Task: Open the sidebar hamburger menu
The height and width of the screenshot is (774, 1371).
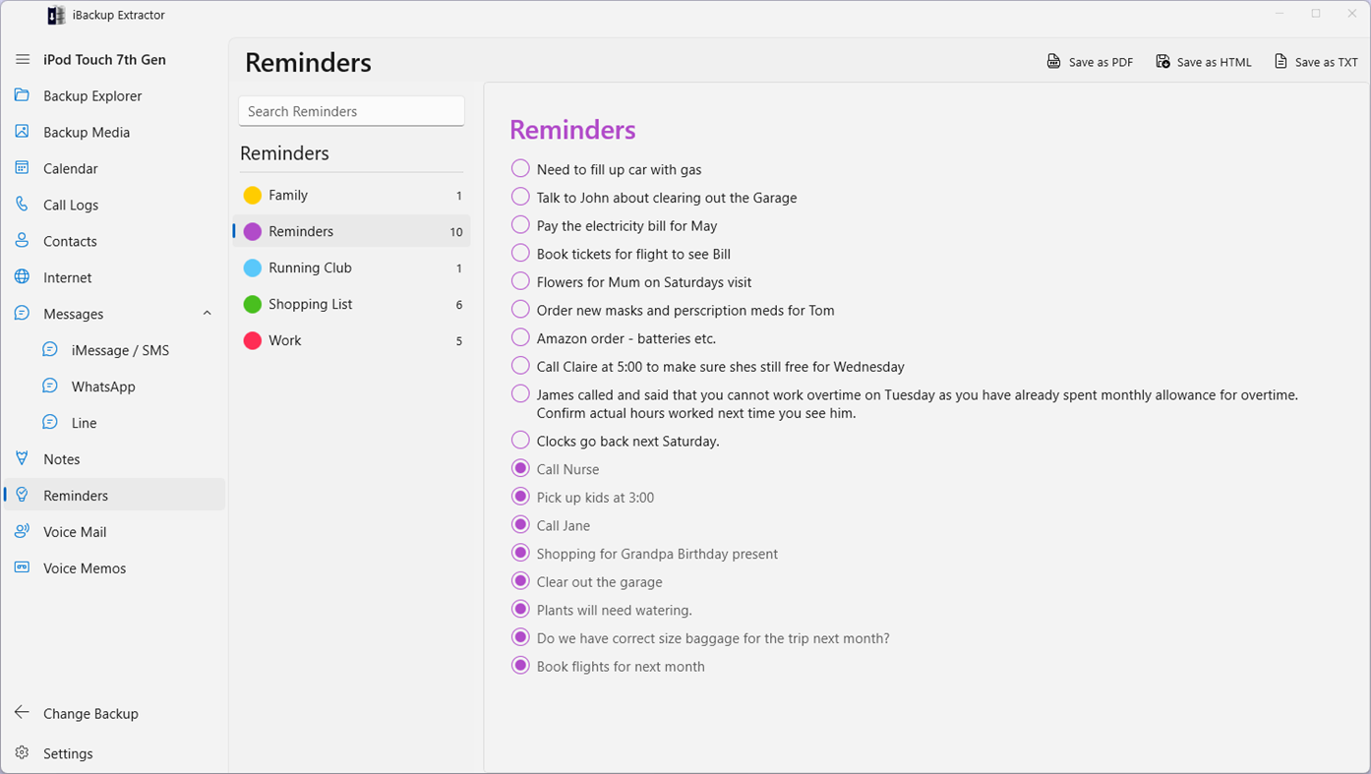Action: [x=22, y=59]
